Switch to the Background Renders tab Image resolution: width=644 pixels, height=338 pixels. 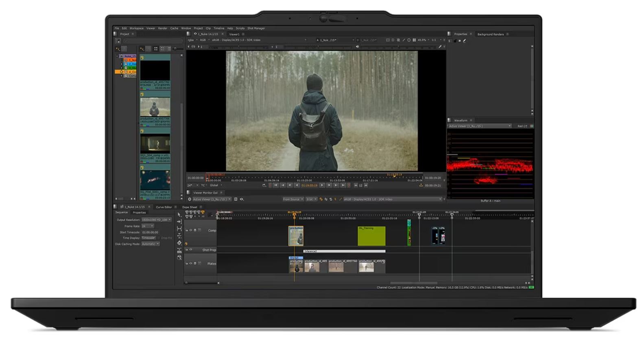coord(490,35)
